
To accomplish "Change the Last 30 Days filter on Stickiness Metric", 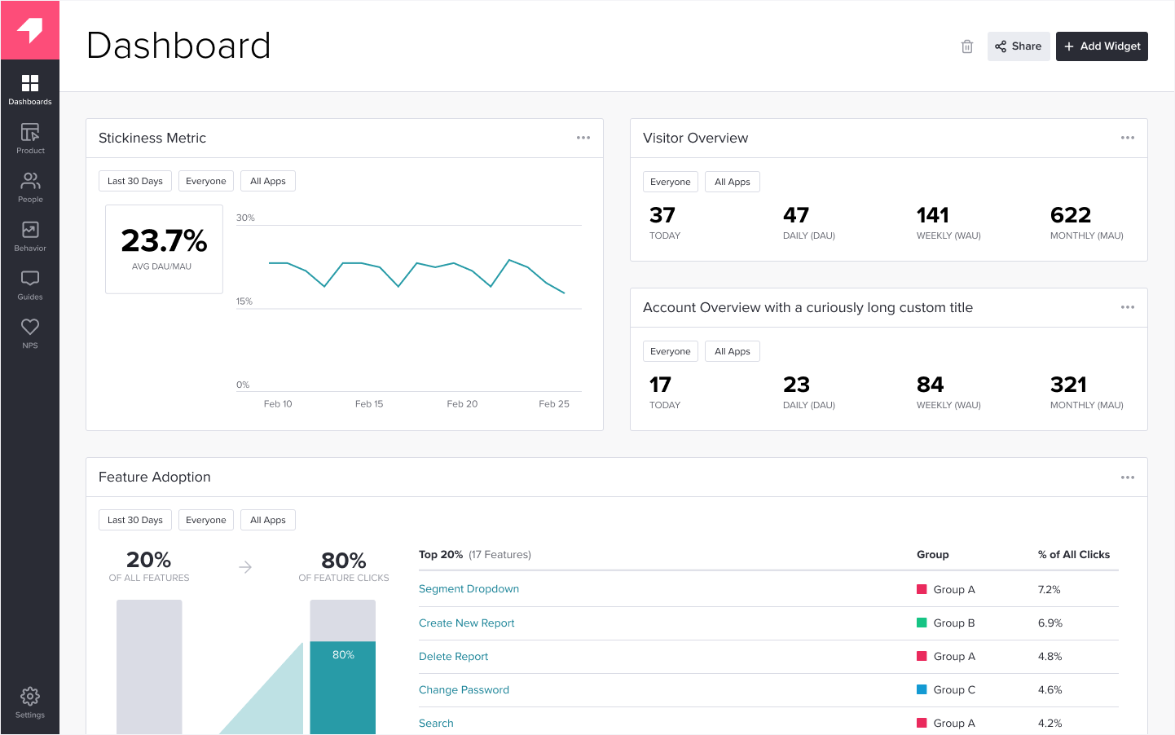I will pos(134,180).
